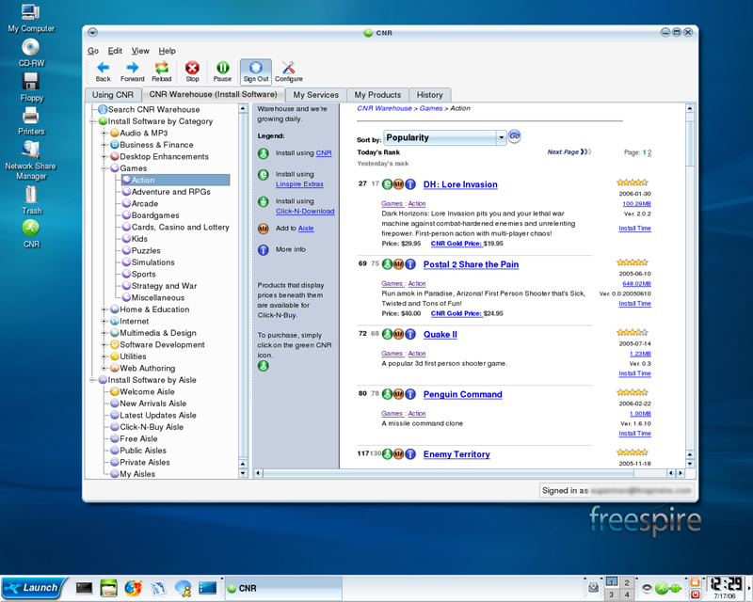This screenshot has height=602, width=753.
Task: Reload the CNR page
Action: tap(161, 71)
